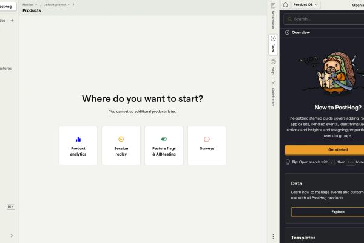Viewport: 364px width, 243px height.
Task: Click the orange Get started button
Action: click(325, 150)
